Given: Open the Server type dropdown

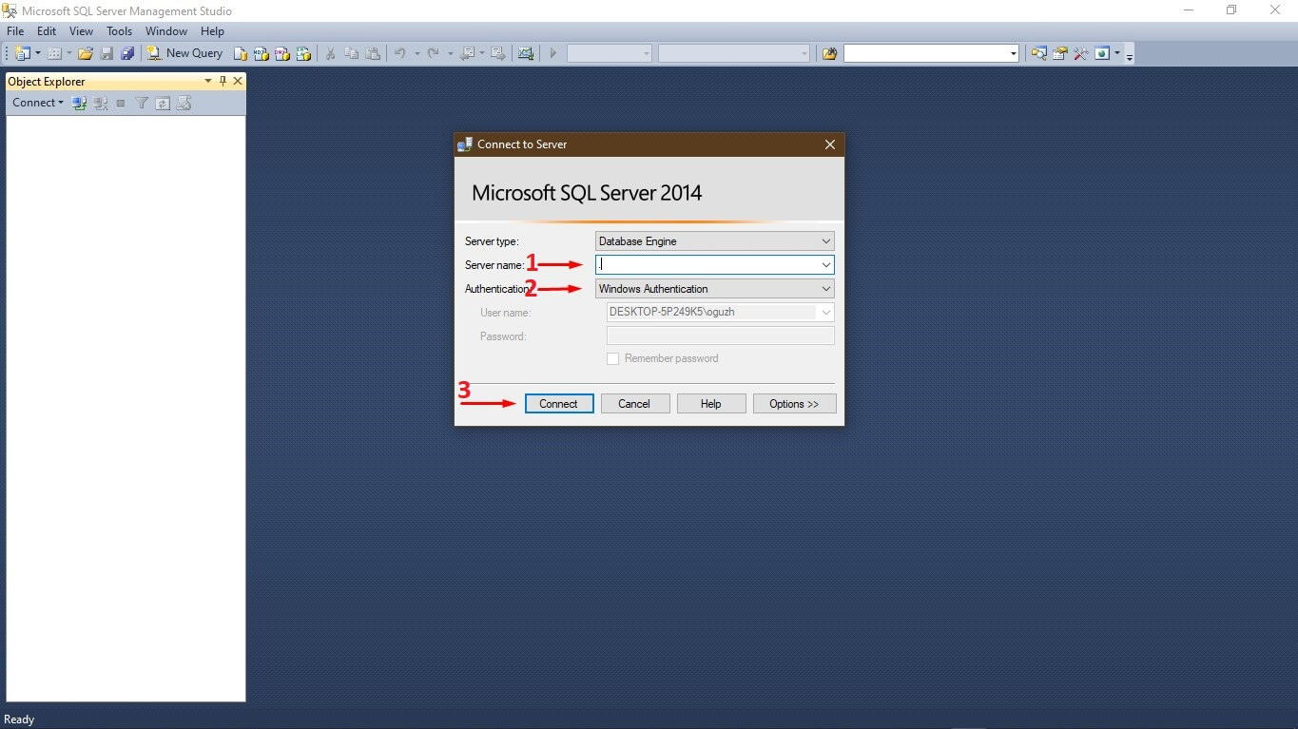Looking at the screenshot, I should click(825, 241).
